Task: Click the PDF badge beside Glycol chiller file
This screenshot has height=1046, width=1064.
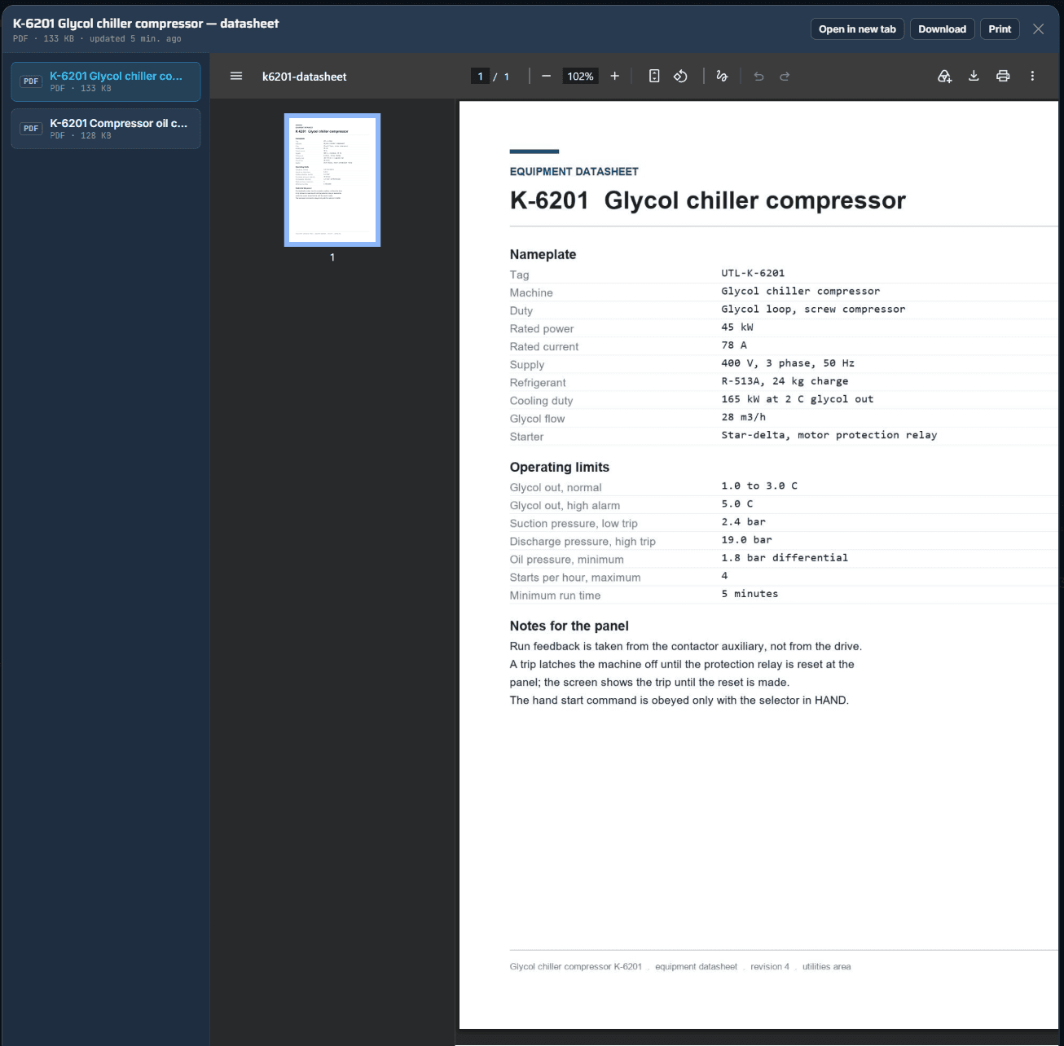Action: pyautogui.click(x=31, y=81)
